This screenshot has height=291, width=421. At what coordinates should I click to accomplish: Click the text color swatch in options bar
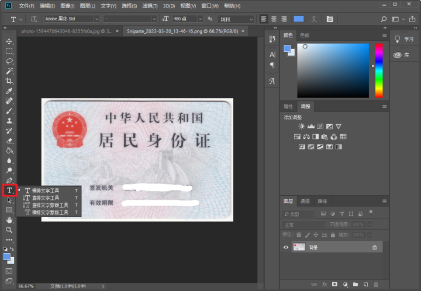tap(299, 19)
